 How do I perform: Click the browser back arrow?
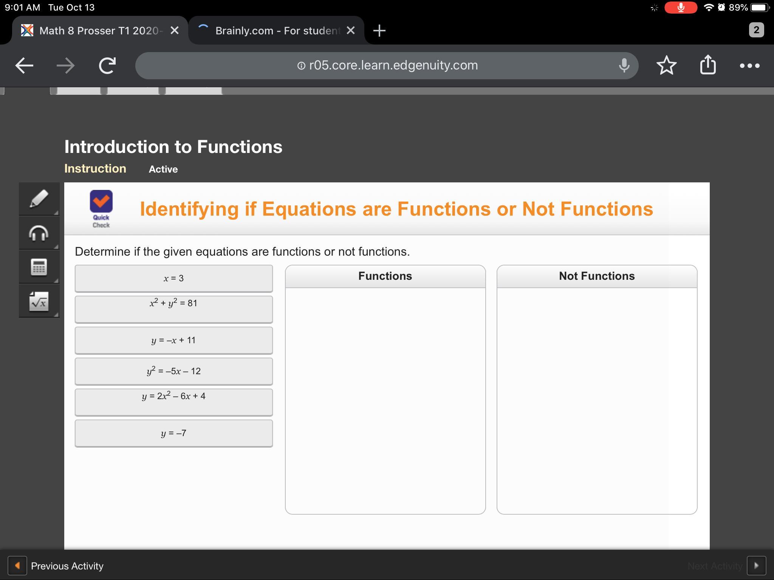[x=24, y=66]
